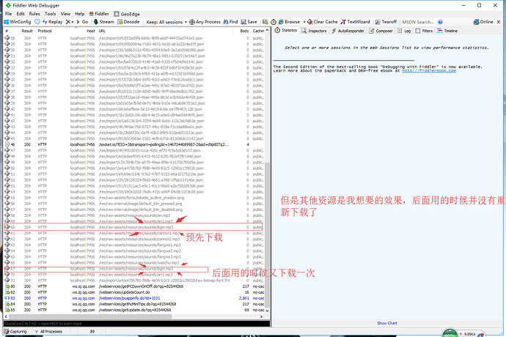
Task: Click All Processes filter in status bar
Action: (x=48, y=332)
